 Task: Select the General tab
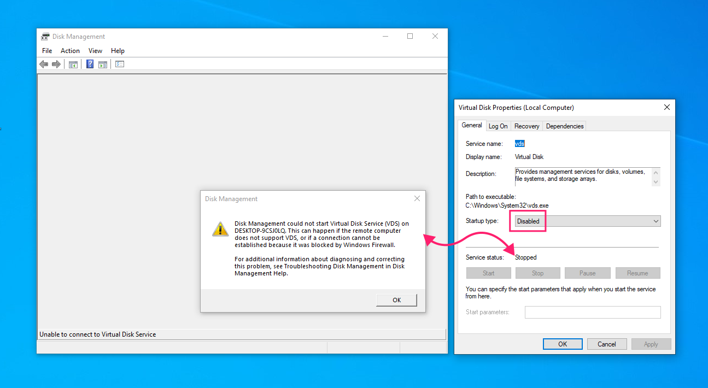click(x=472, y=125)
